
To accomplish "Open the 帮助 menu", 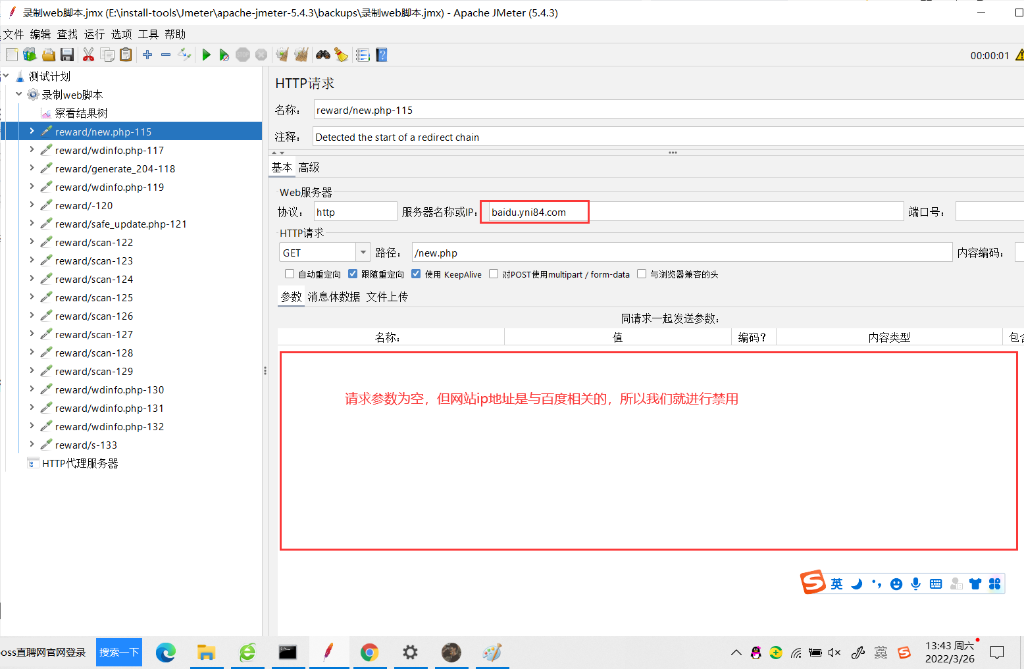I will 175,34.
